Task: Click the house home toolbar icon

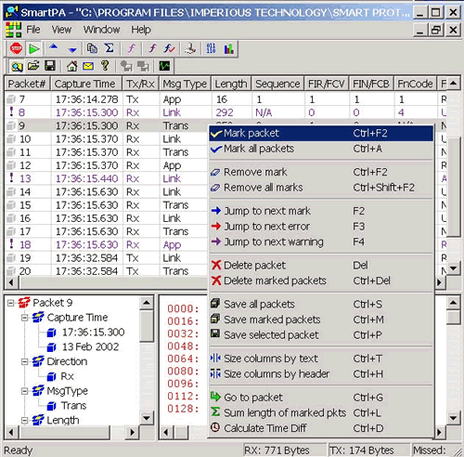Action: pos(72,66)
